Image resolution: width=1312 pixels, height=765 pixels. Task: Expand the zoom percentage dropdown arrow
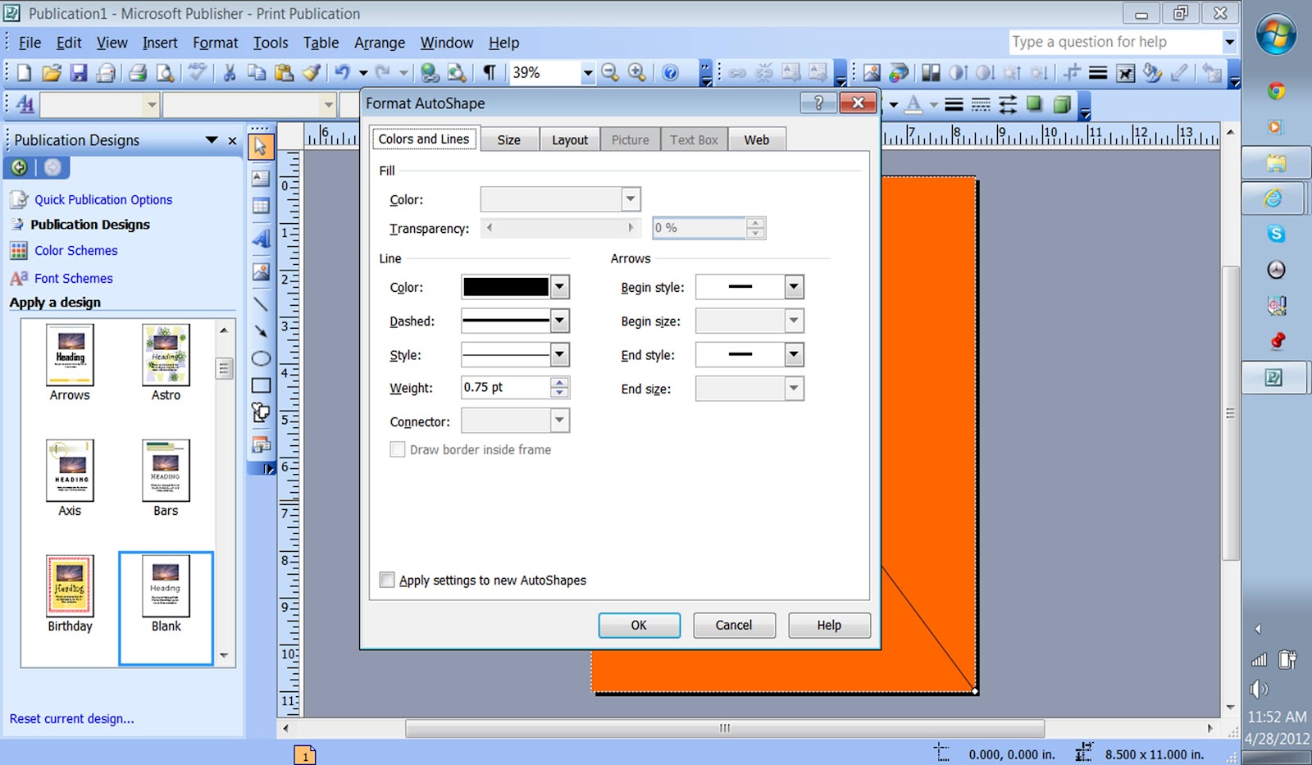point(587,73)
